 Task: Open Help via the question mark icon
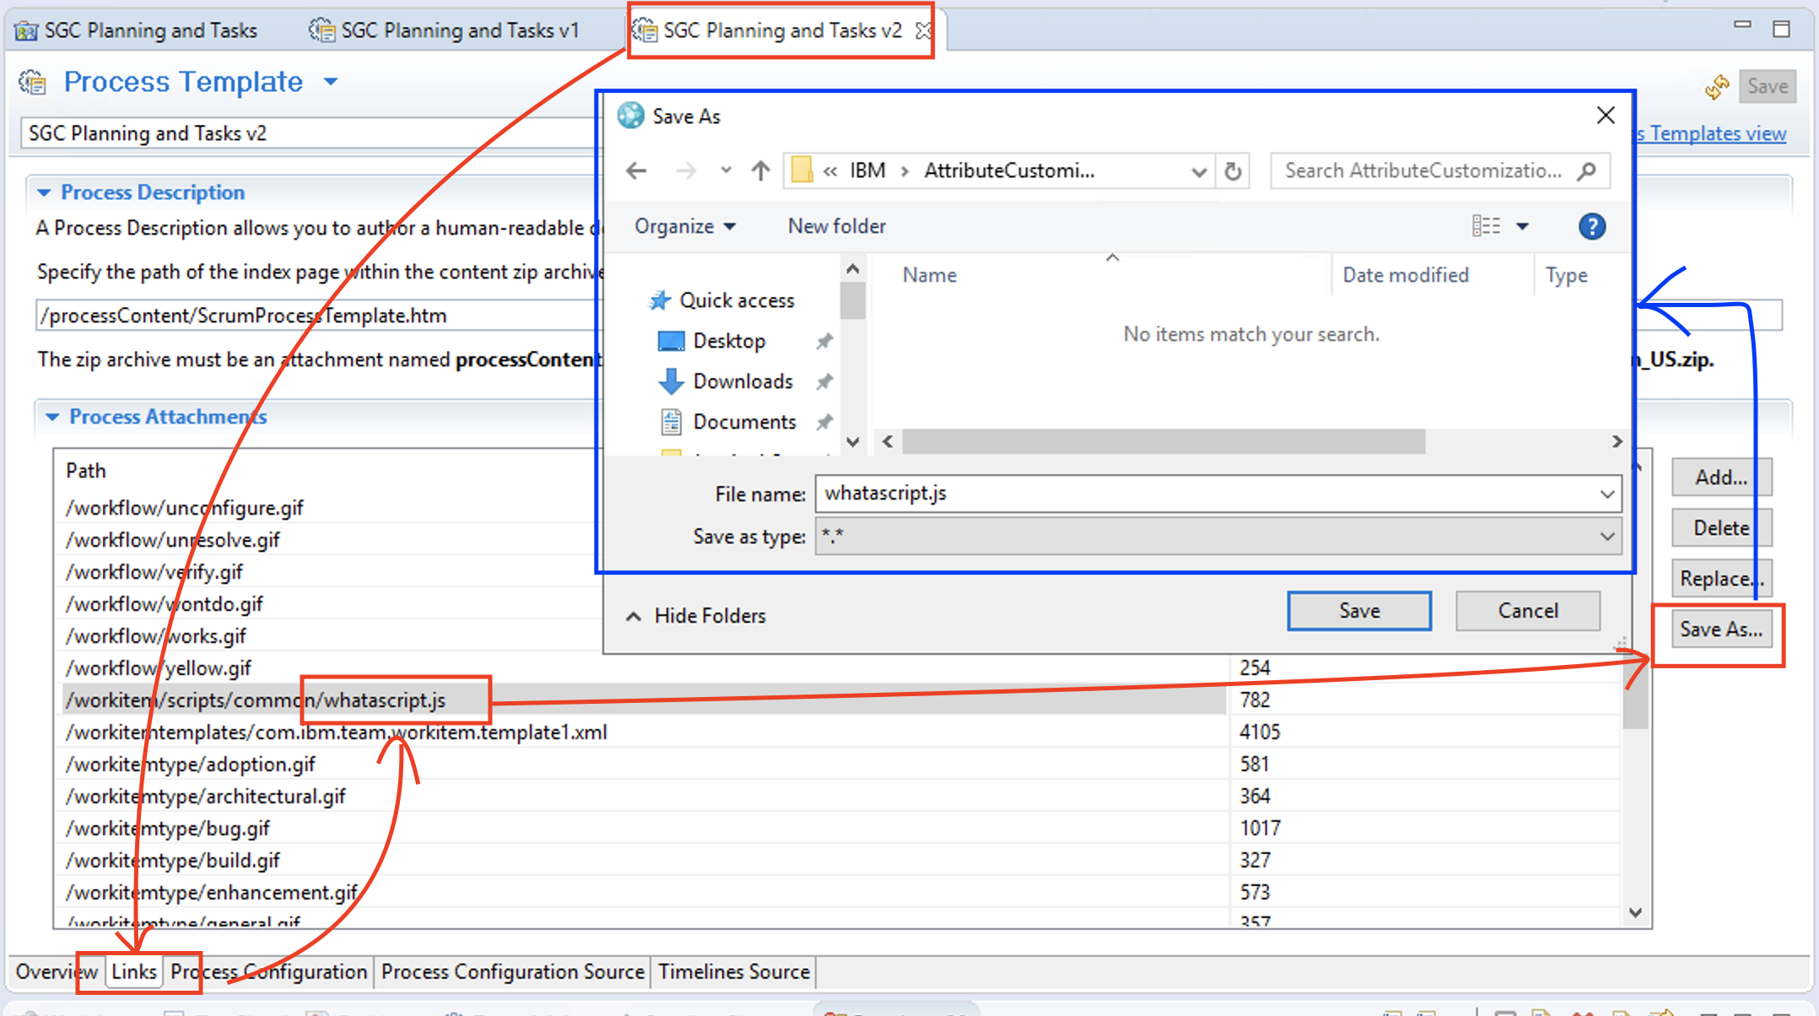point(1592,226)
